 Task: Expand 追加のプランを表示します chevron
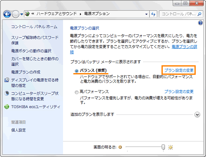(x=197, y=114)
